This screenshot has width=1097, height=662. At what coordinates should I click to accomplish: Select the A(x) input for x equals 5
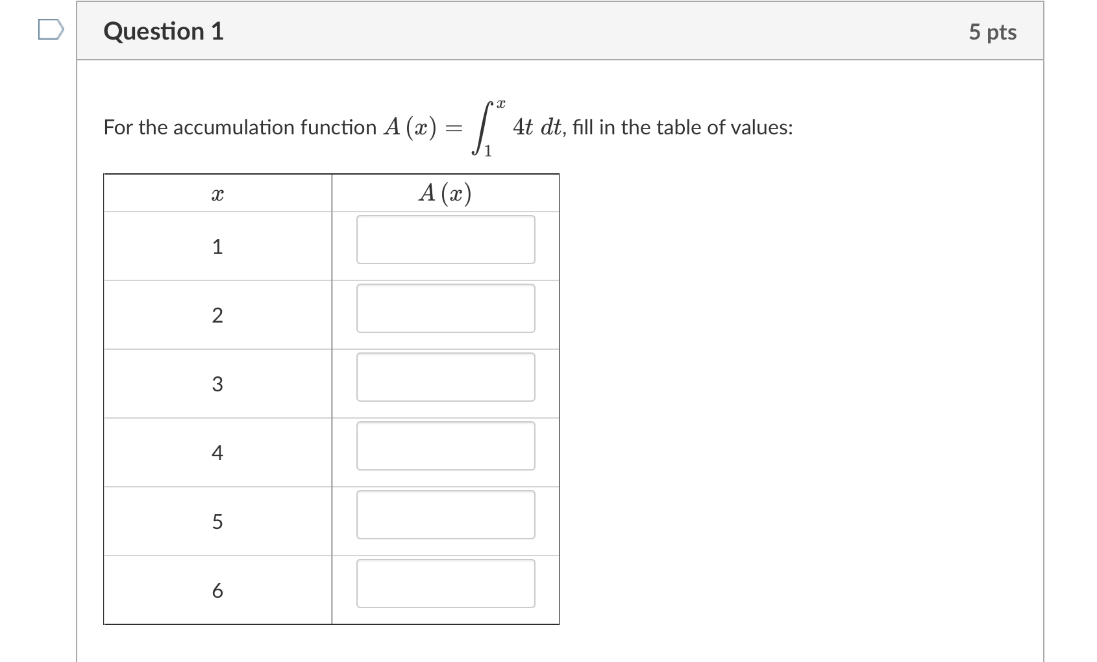tap(445, 515)
